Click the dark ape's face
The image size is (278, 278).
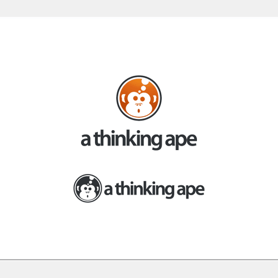click(x=88, y=192)
